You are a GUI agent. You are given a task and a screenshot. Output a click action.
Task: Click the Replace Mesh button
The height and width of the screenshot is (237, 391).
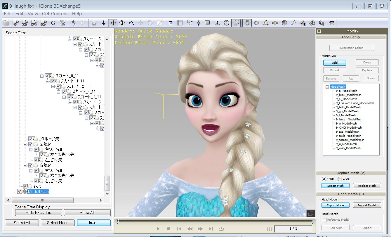tap(367, 186)
